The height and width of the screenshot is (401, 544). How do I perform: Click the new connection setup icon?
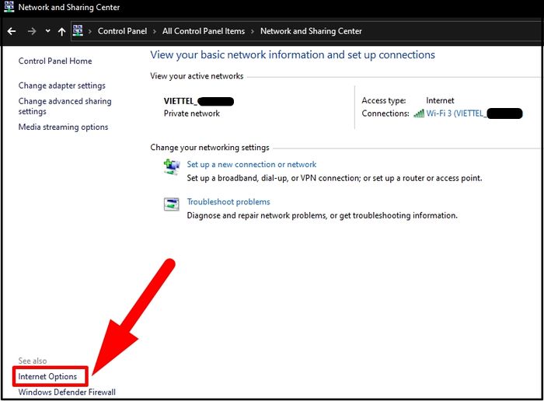pos(172,167)
